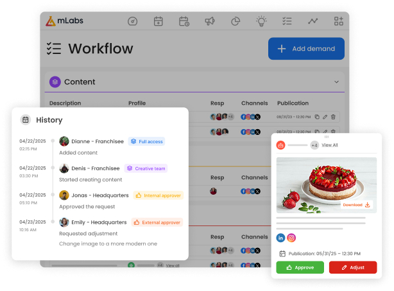Click the publication calendar icon in preview card
The image size is (394, 291).
pos(282,254)
